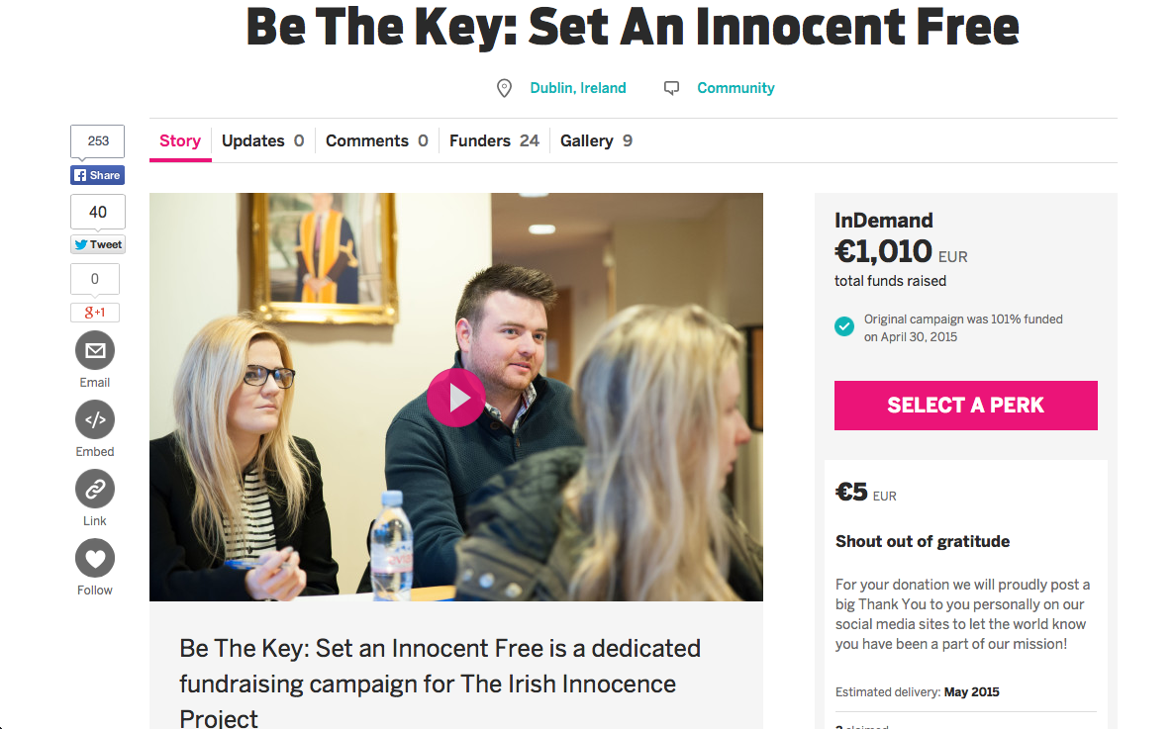This screenshot has height=729, width=1176.
Task: Click the category speech bubble icon
Action: pos(671,88)
